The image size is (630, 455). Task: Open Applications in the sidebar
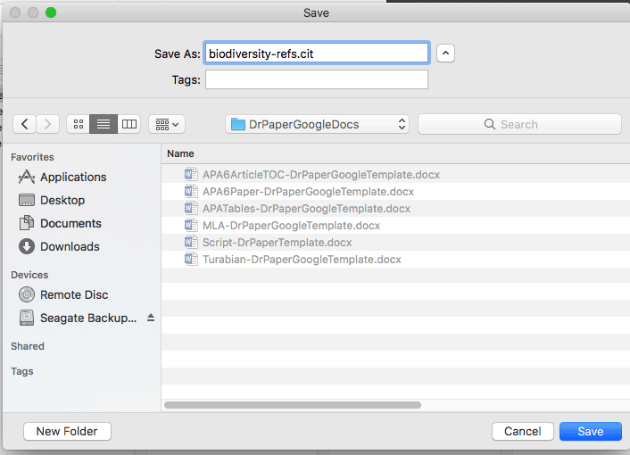pyautogui.click(x=73, y=177)
